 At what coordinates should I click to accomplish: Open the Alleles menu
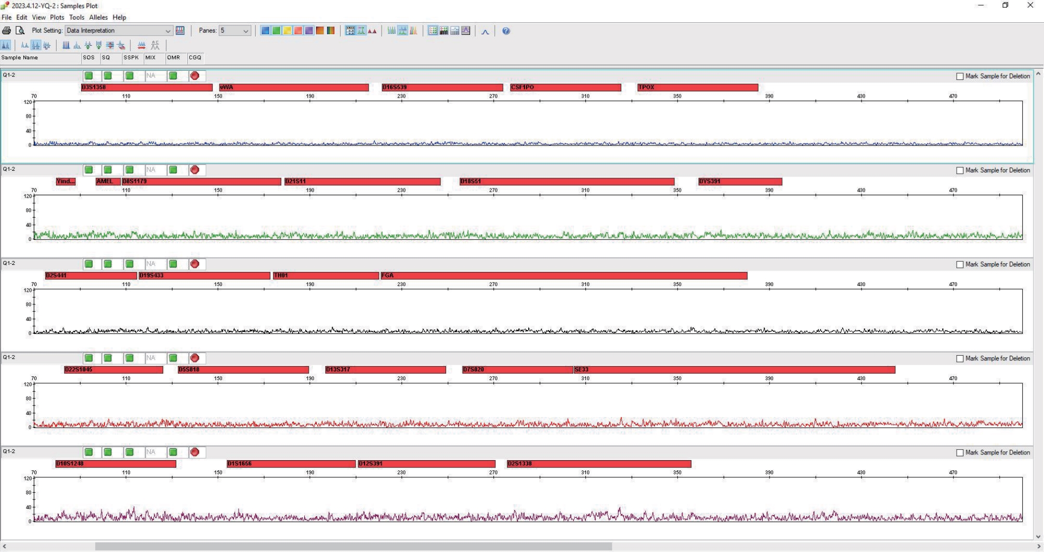coord(98,17)
